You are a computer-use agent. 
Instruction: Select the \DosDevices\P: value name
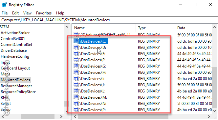[93, 110]
